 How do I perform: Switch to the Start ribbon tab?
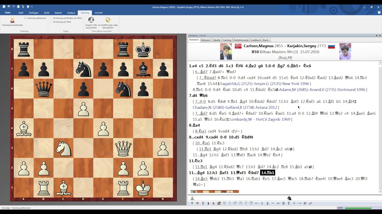(x=21, y=13)
